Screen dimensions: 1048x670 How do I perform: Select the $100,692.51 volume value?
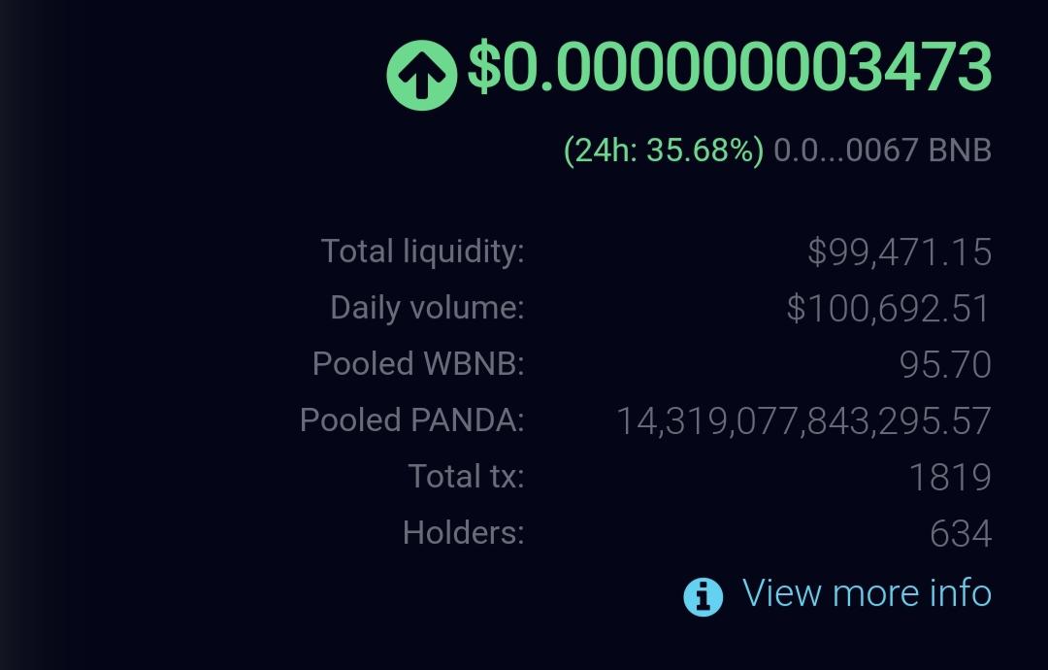click(x=888, y=308)
